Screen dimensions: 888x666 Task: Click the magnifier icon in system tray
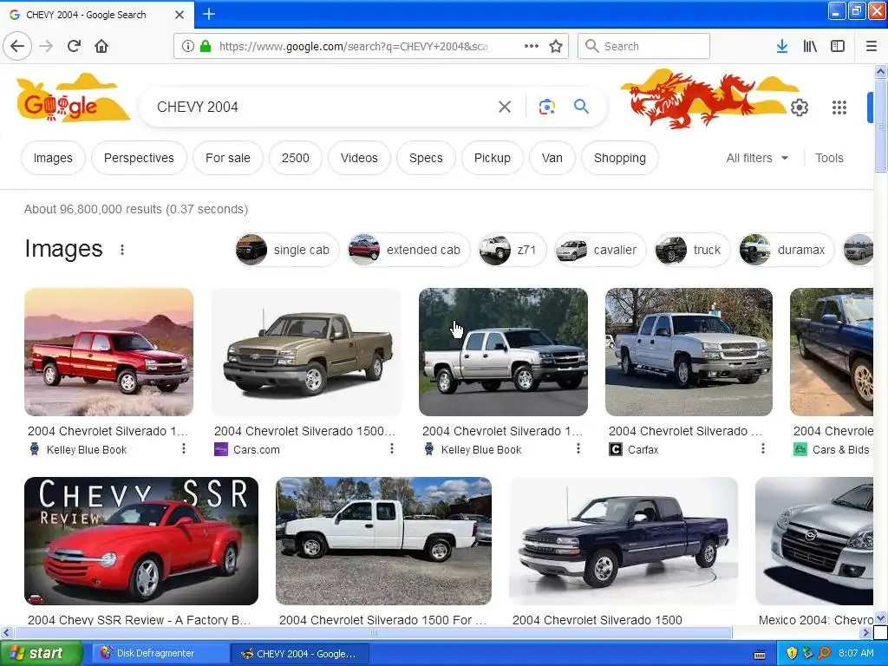pos(824,653)
